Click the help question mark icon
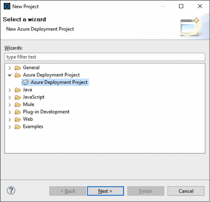This screenshot has height=202, width=210. click(11, 190)
